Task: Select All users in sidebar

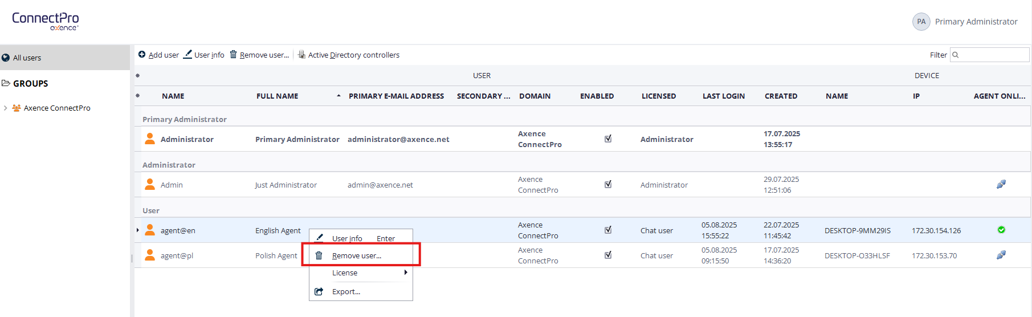Action: coord(27,58)
